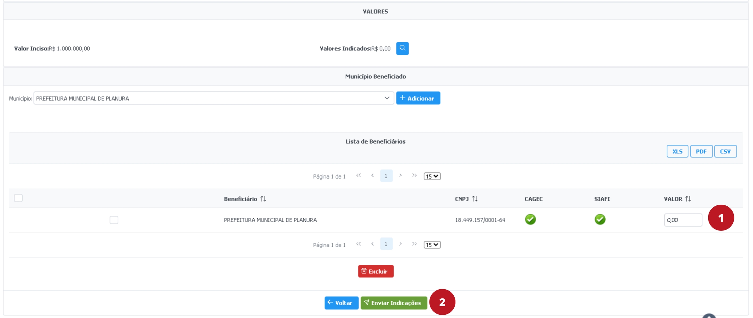Click the Adicionar button
Screen dimensions: 753x318
[x=418, y=98]
